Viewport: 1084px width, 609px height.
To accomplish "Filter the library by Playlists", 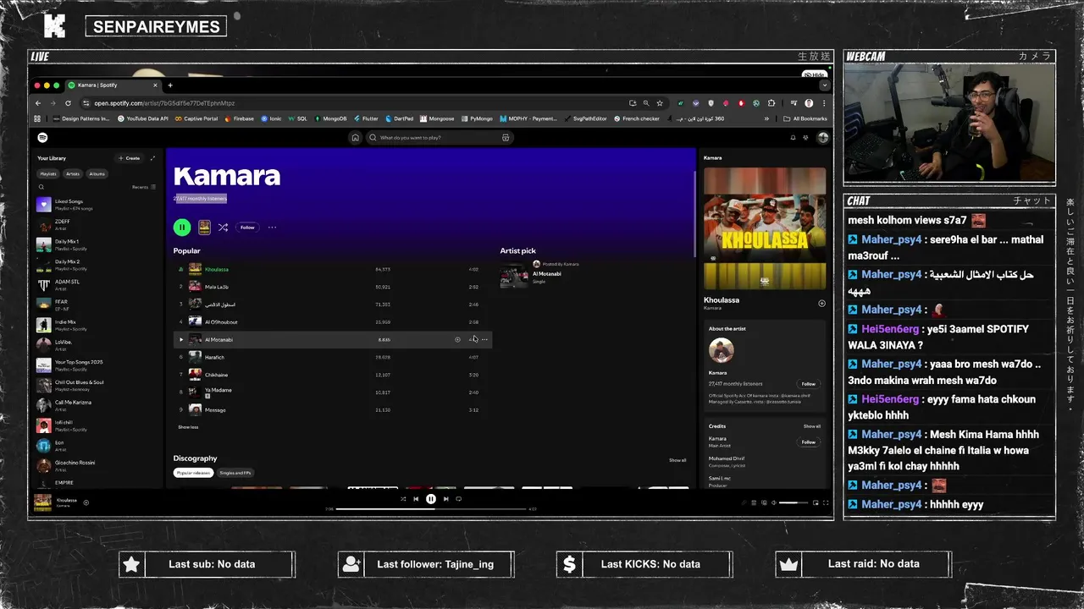I will coord(48,173).
